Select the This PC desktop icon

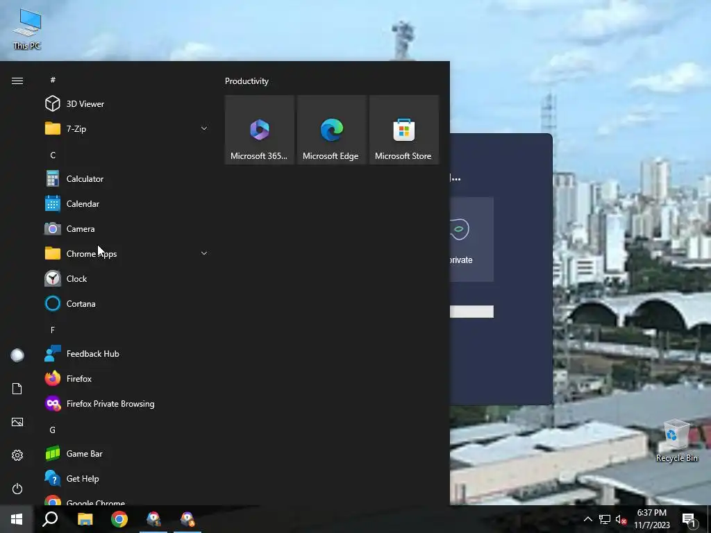pos(27,28)
